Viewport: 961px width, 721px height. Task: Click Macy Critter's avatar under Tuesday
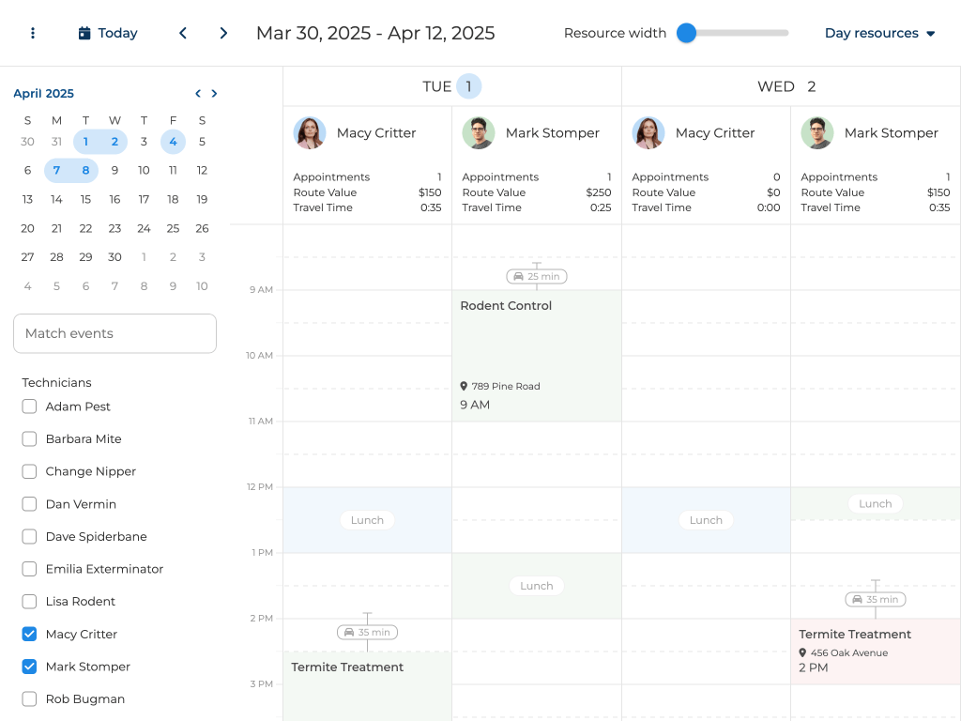point(310,133)
